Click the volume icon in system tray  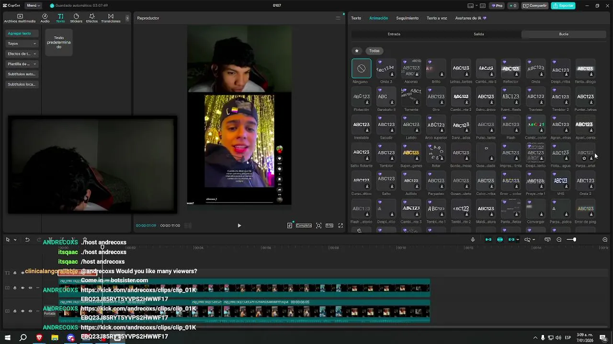(558, 338)
